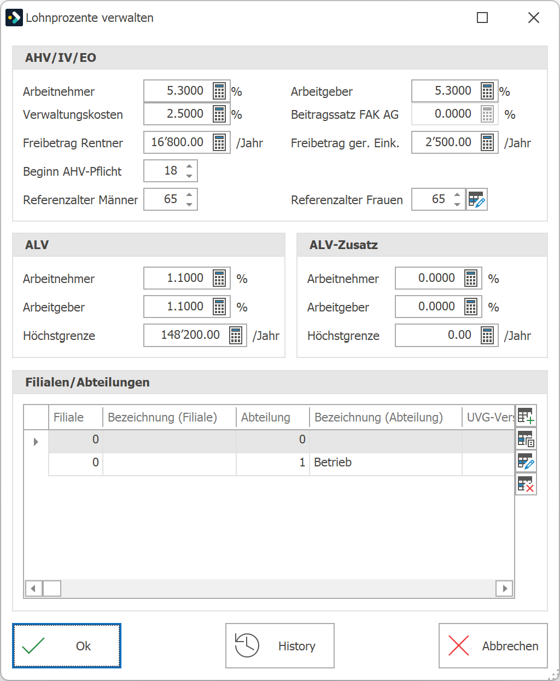Cancel with Abbrechen button
The image size is (560, 681).
(493, 646)
